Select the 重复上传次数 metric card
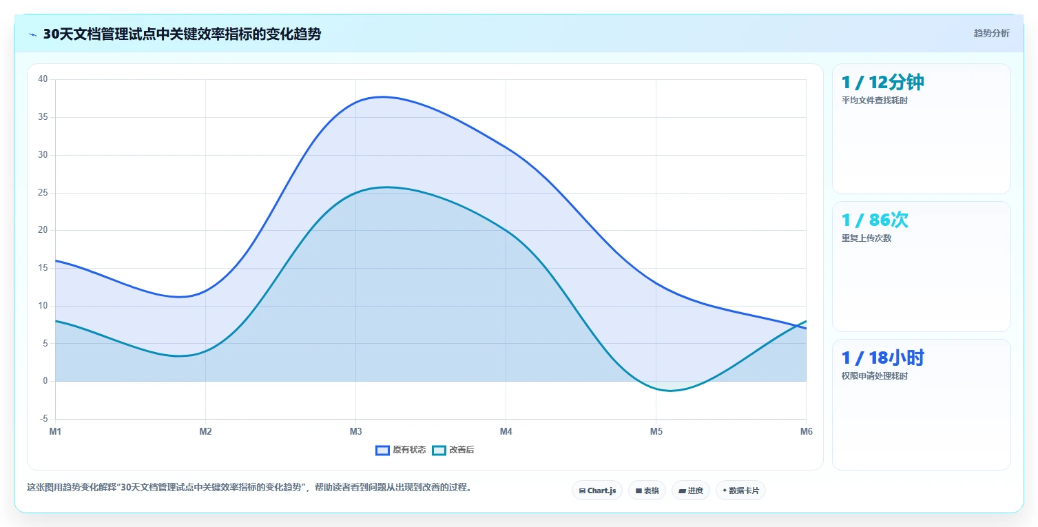The width and height of the screenshot is (1038, 527). pos(922,267)
